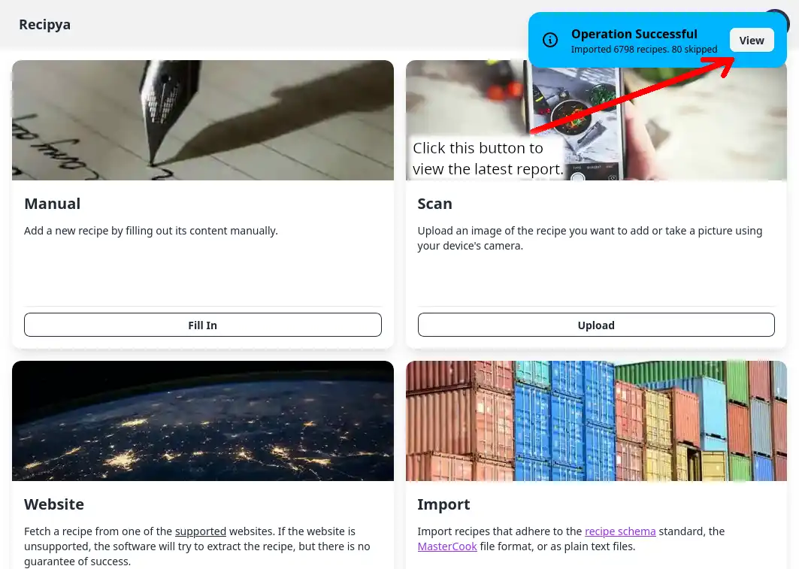
Task: Go to the Recipya home title
Action: coord(45,25)
